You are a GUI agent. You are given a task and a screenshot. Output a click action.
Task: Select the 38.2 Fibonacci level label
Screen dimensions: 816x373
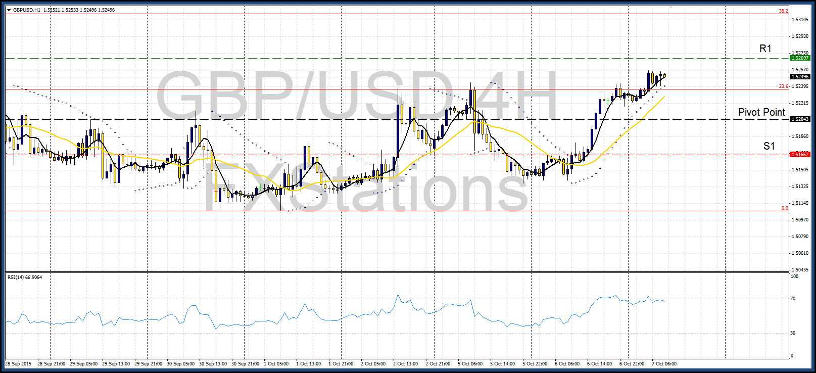(783, 11)
